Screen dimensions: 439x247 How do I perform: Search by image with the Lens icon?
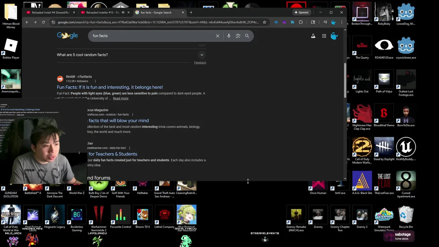238,36
